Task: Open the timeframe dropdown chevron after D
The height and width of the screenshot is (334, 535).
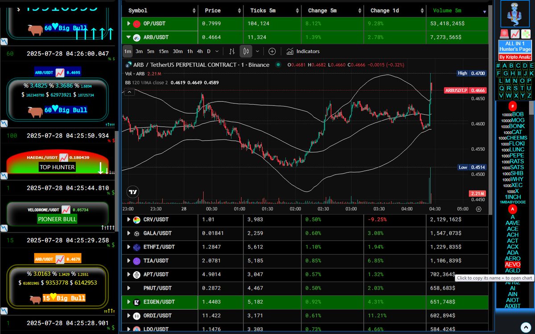Action: tap(217, 51)
